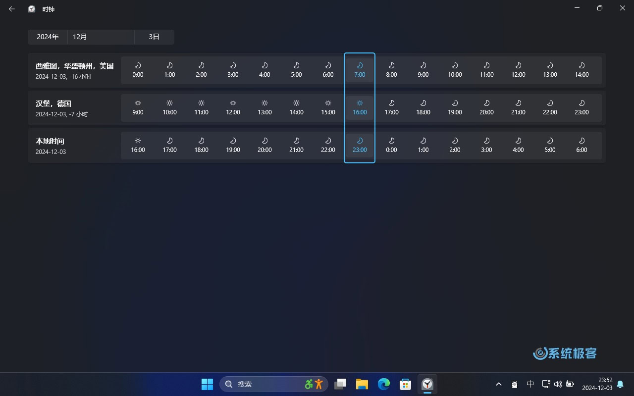This screenshot has width=634, height=396.
Task: Open the 12月 month picker
Action: pos(101,37)
